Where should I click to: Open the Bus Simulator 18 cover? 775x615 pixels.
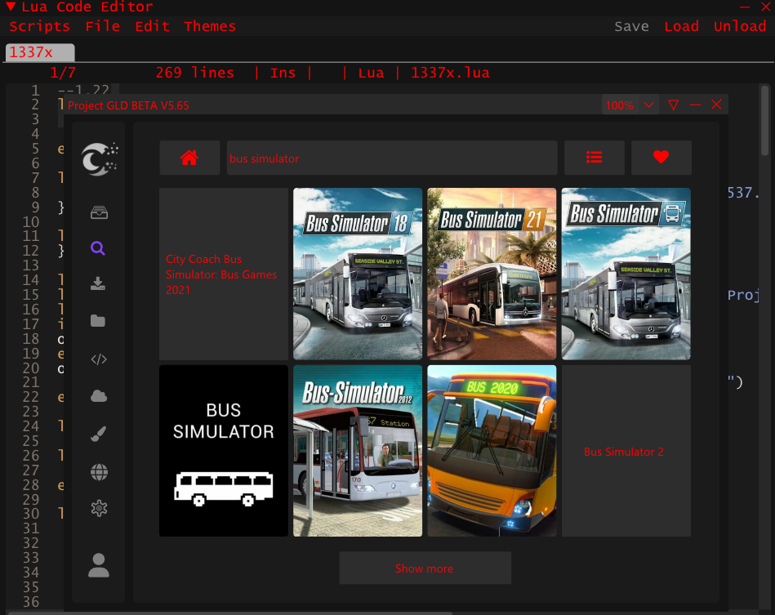(358, 274)
